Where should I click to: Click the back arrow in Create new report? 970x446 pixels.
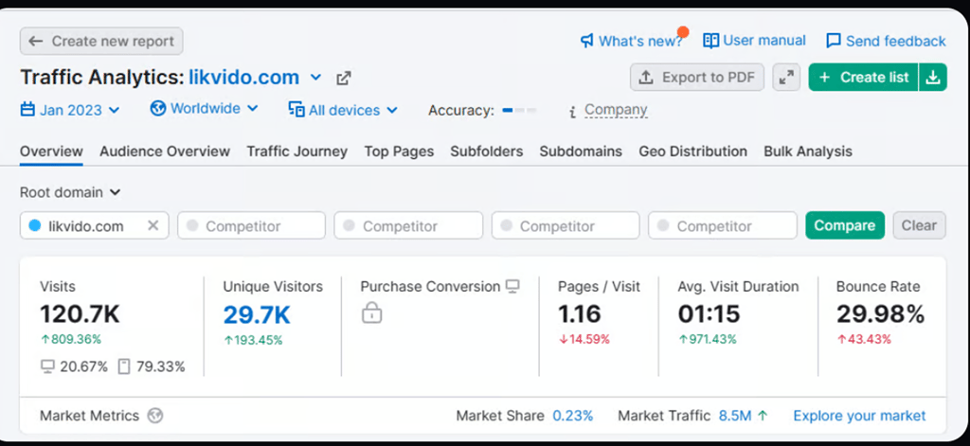coord(35,42)
